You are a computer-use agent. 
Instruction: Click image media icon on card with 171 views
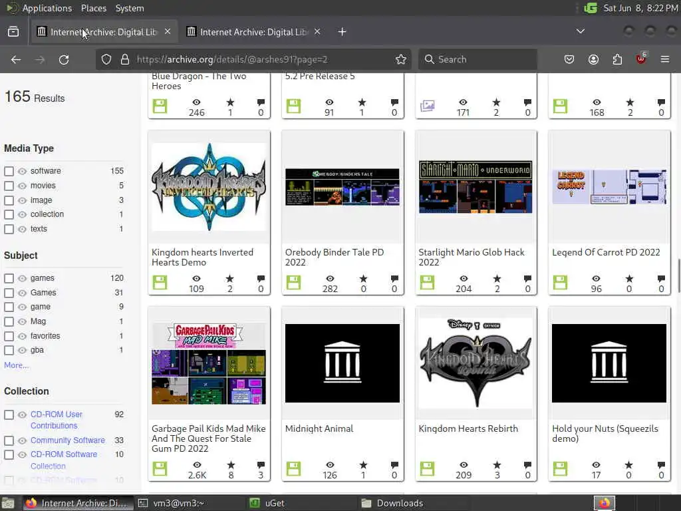coord(428,106)
